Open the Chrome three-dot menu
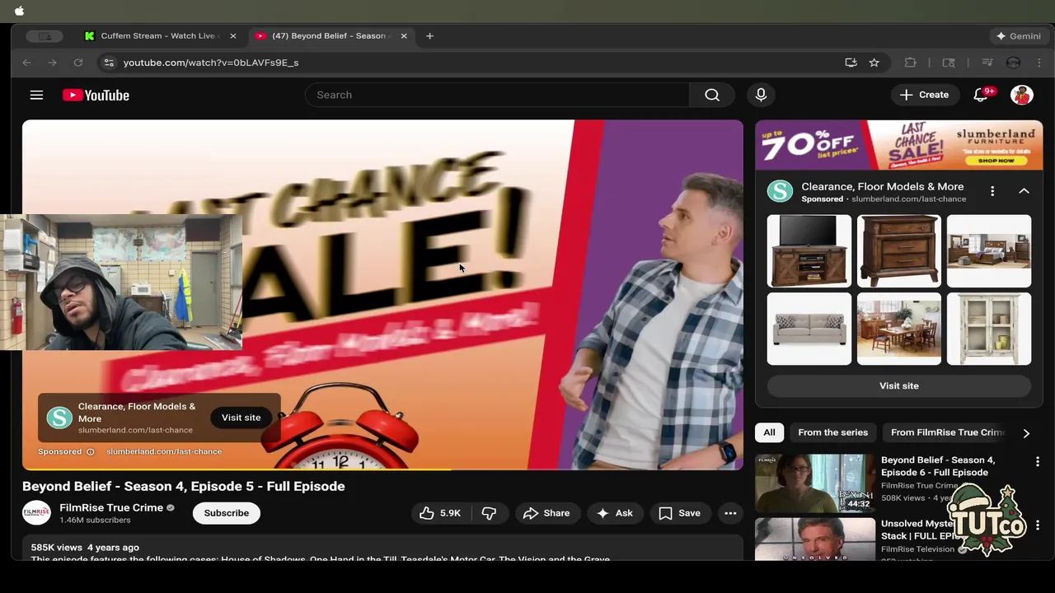This screenshot has width=1055, height=593. 1039,63
